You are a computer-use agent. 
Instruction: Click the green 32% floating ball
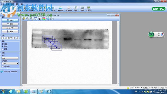[x=151, y=34]
